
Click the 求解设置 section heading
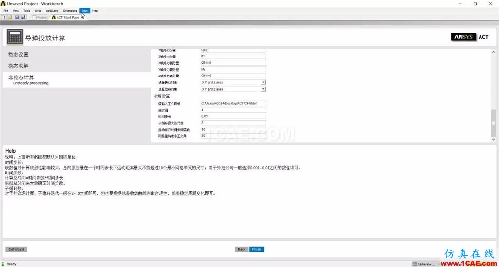[x=162, y=96]
